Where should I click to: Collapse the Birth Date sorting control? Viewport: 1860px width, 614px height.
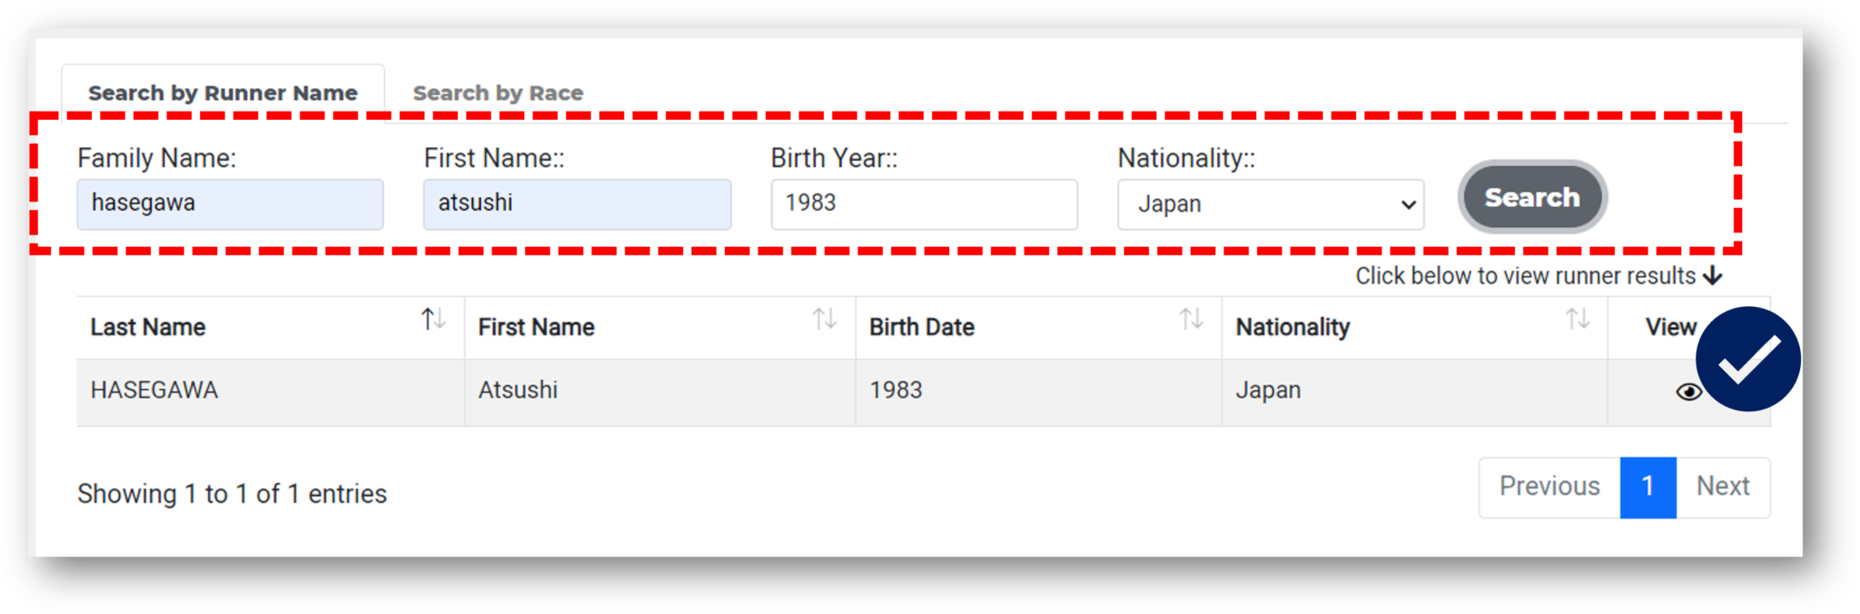click(x=1192, y=320)
